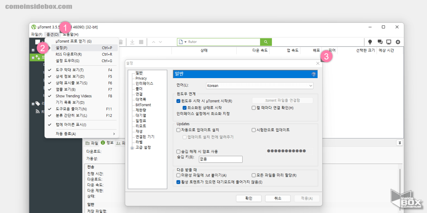The image size is (427, 213).
Task: Click the .torrent 파일을 연결함 button
Action: click(x=283, y=100)
